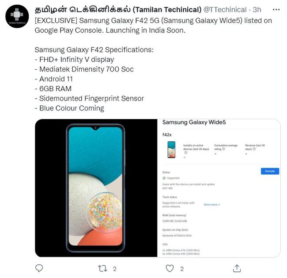Like the tweet with the heart icon
This screenshot has height=278, width=287.
pyautogui.click(x=170, y=268)
